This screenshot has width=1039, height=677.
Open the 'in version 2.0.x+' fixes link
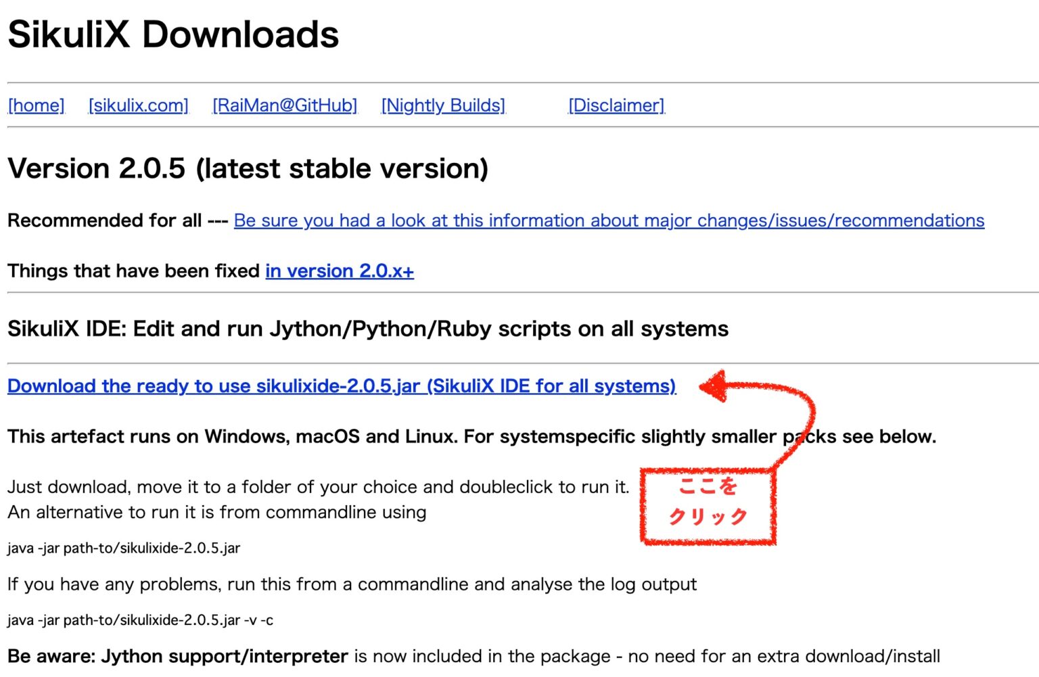(x=339, y=271)
